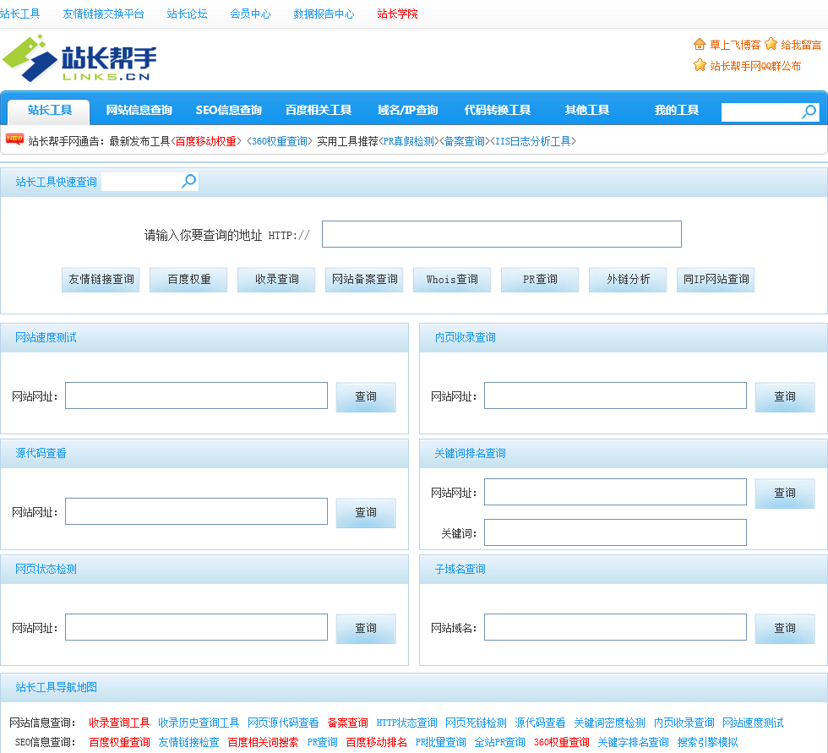Click the star icon before 给我留言
This screenshot has height=753, width=828.
[x=771, y=44]
